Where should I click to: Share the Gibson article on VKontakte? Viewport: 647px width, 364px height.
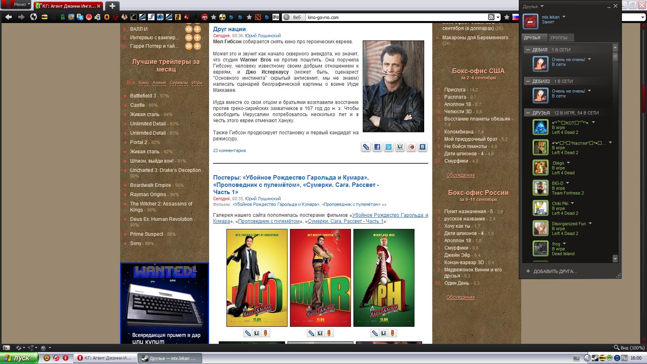click(x=423, y=147)
